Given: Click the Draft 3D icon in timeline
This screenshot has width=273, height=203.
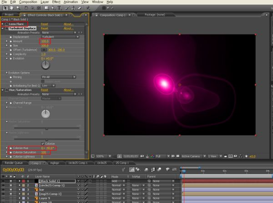Looking at the screenshot, I should [138, 169].
